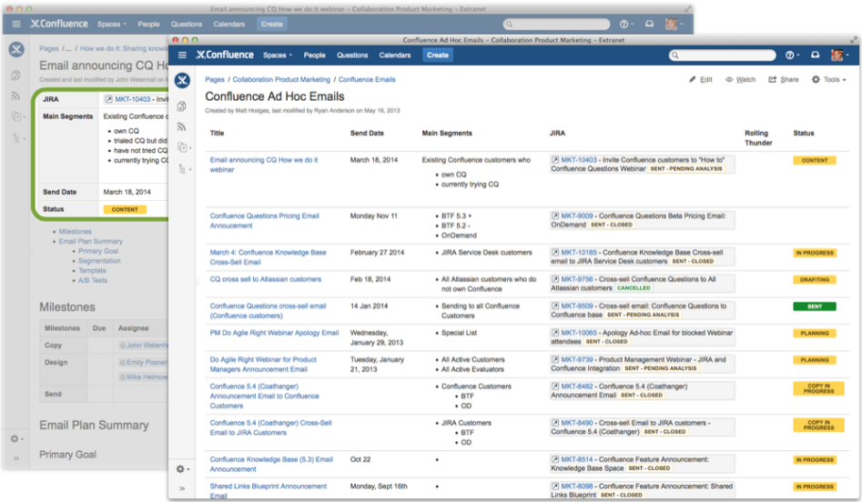
Task: Click the Pages breadcrumb in front window
Action: click(x=215, y=80)
